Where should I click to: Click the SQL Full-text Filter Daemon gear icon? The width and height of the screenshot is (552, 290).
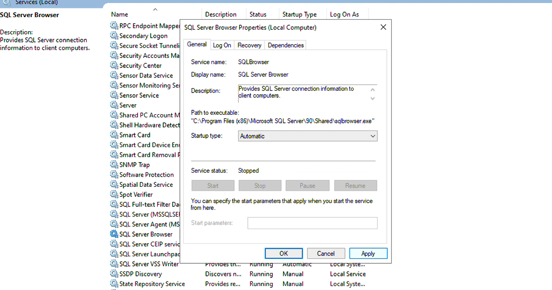point(114,204)
